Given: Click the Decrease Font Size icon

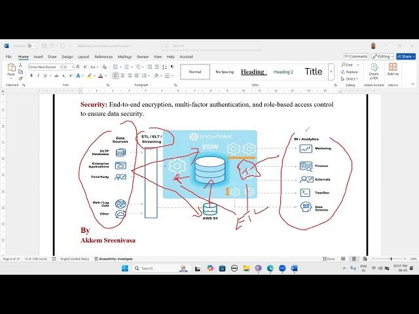Looking at the screenshot, I should (85, 67).
